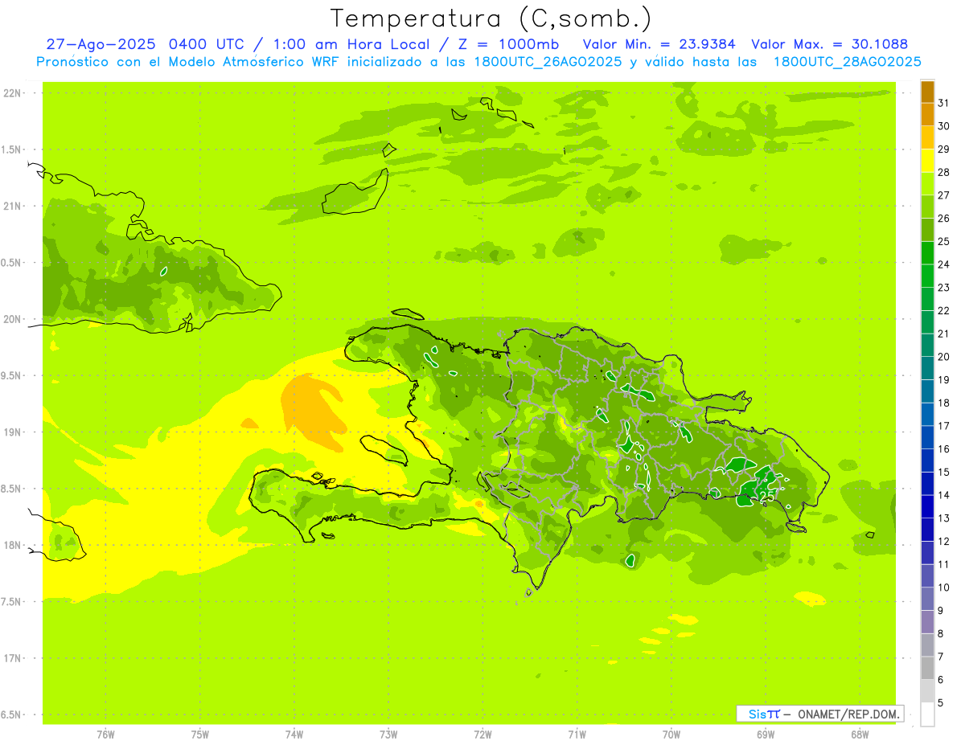Select the 'Valor Min. = 23.9384' value
Viewport: 965px width, 745px height.
pyautogui.click(x=659, y=44)
